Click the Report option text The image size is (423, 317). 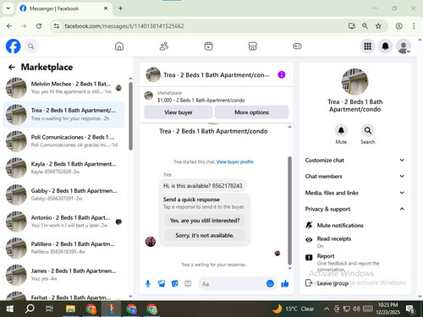point(326,256)
